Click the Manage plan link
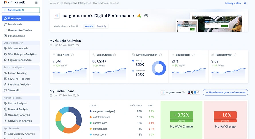255x139 pixels. pyautogui.click(x=233, y=3)
